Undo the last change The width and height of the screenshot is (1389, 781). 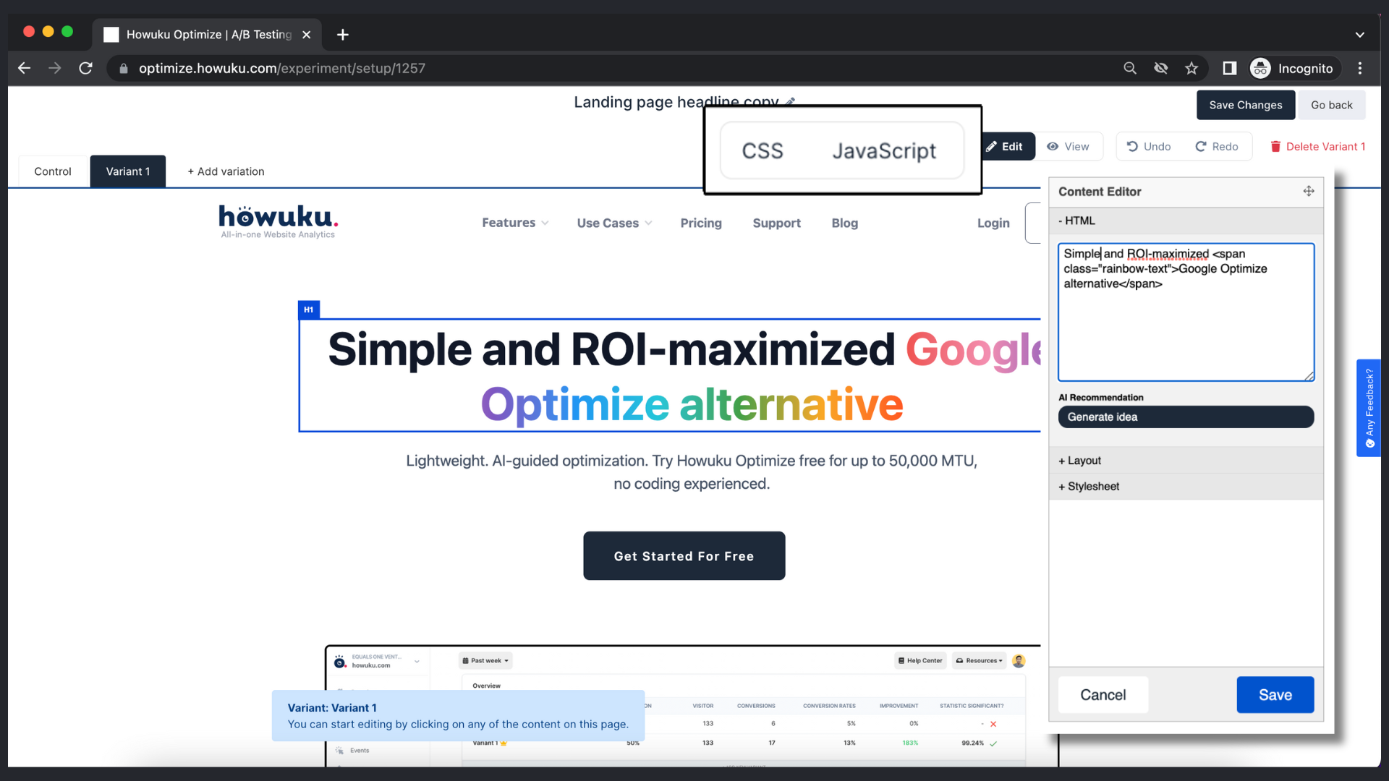point(1149,146)
